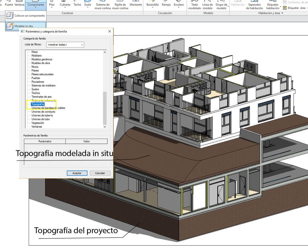Select the Ventana tool
The height and width of the screenshot is (250, 308).
19,5
